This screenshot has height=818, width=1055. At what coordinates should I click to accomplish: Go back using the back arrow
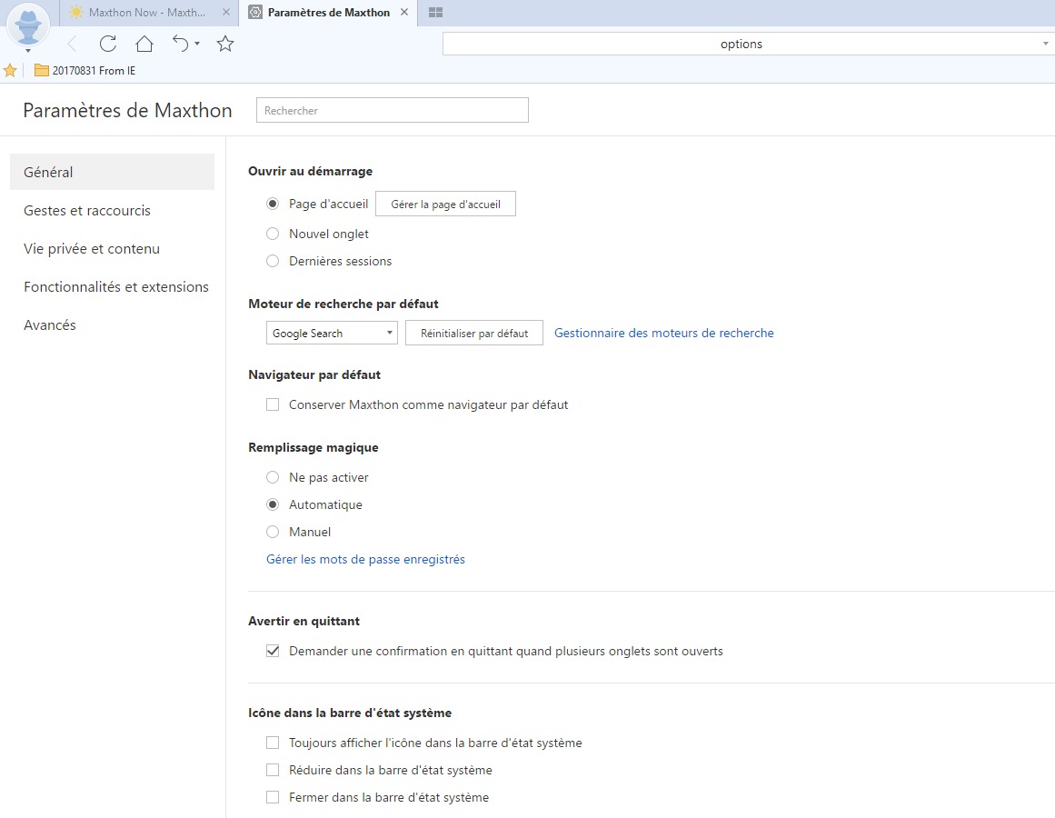tap(73, 44)
